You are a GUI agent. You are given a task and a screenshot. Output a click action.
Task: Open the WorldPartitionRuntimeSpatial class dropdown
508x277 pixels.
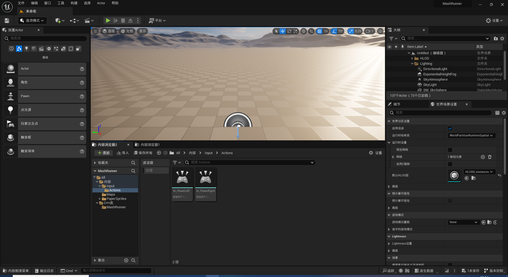471,136
